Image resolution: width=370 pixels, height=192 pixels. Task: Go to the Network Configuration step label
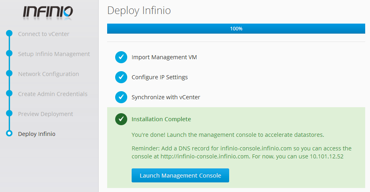[49, 74]
